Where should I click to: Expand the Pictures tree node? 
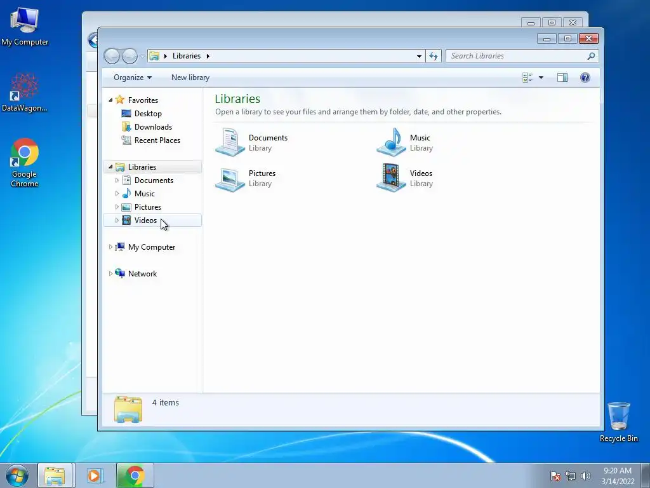117,207
